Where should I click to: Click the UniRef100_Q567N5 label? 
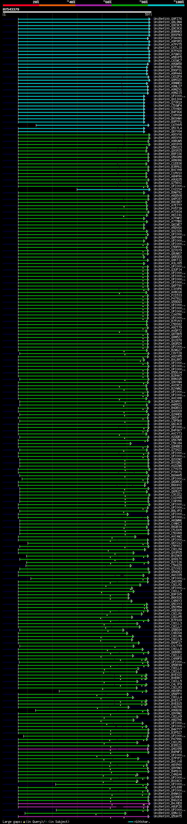click(168, 440)
